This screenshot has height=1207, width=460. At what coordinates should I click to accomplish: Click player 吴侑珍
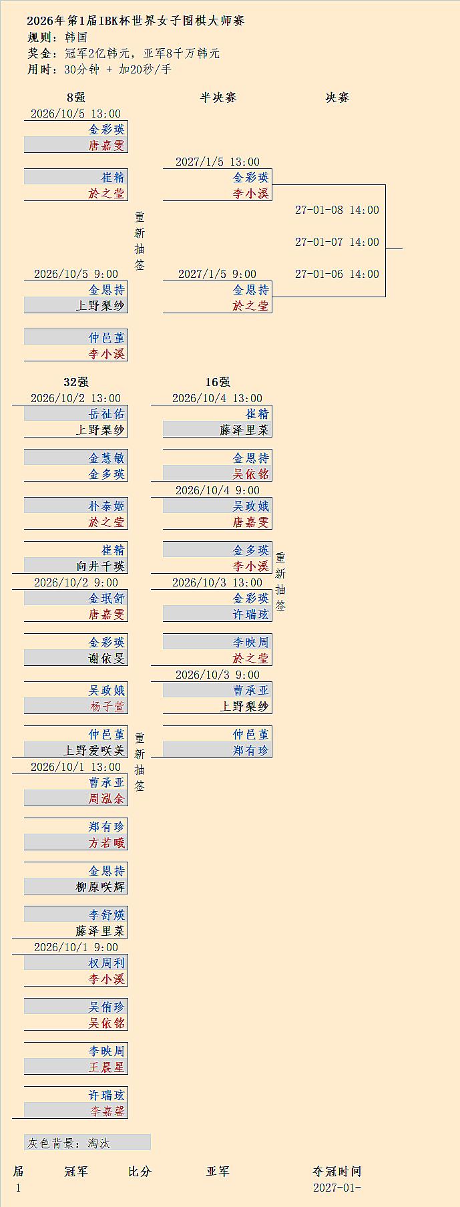pos(107,1007)
